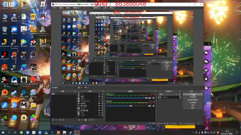
Task: Click the 停止推流 button
Action: [x=193, y=94]
